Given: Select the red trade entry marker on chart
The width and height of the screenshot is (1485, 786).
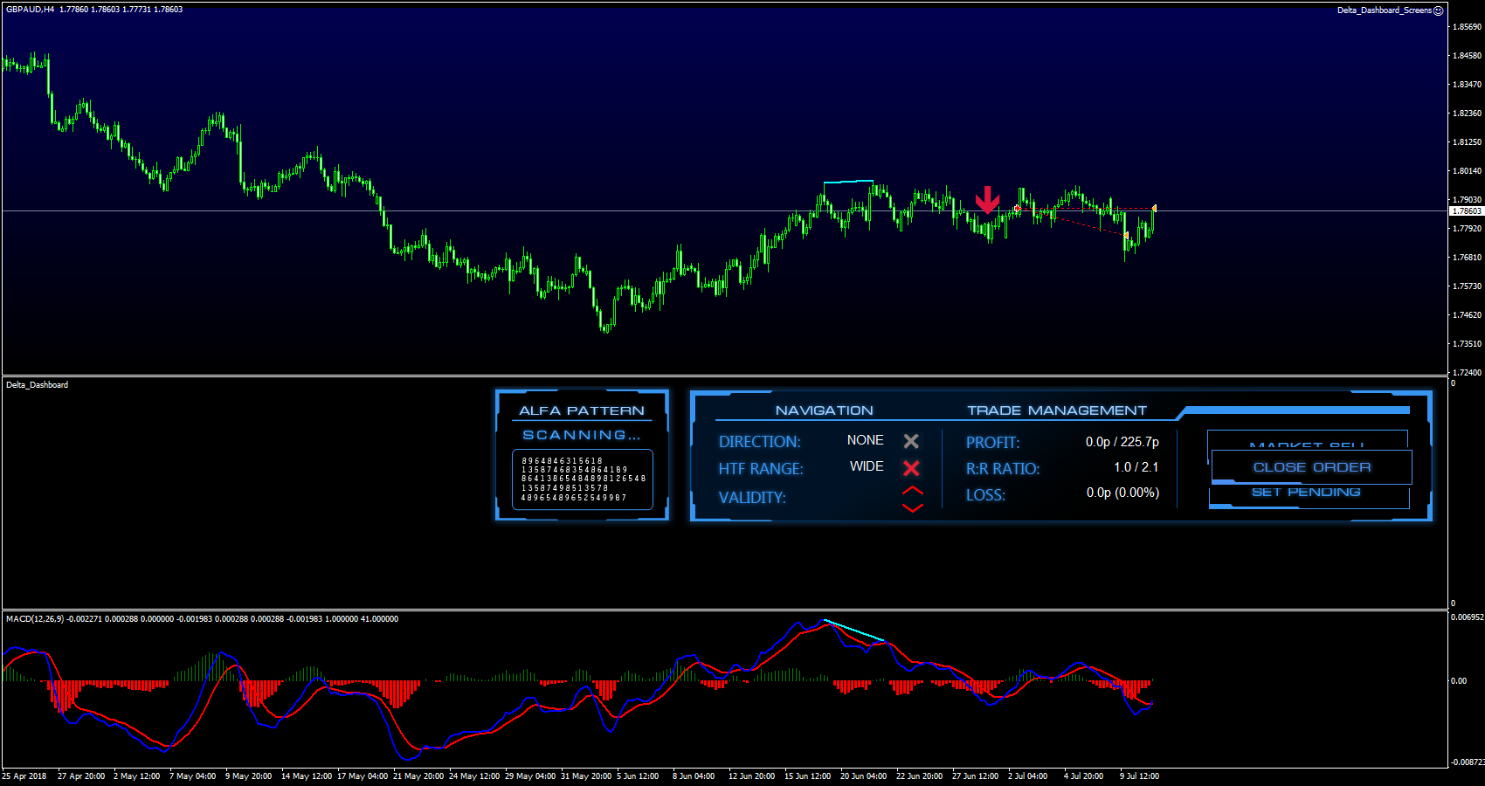Looking at the screenshot, I should tap(1017, 209).
